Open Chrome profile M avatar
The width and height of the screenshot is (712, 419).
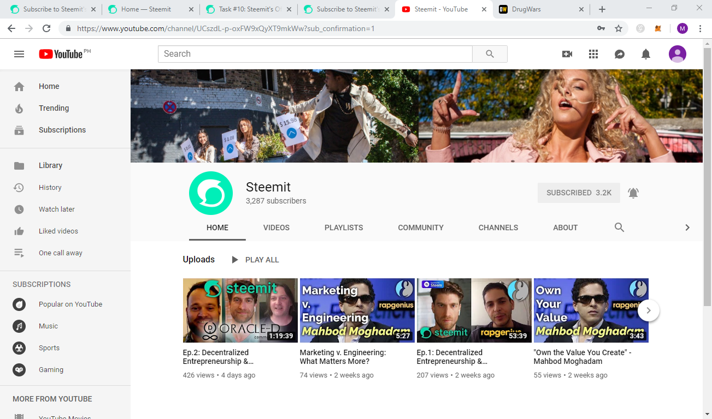(682, 28)
